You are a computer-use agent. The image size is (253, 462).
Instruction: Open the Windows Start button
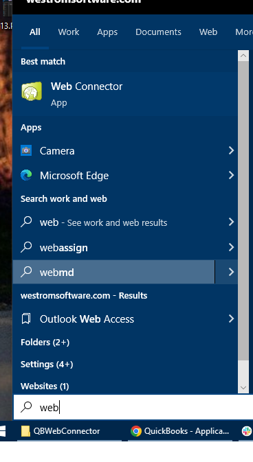point(3,431)
